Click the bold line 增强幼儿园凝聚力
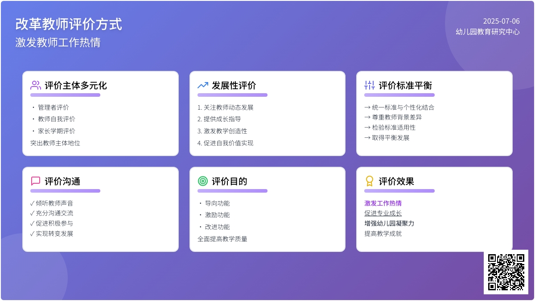Image resolution: width=535 pixels, height=301 pixels. coord(389,223)
